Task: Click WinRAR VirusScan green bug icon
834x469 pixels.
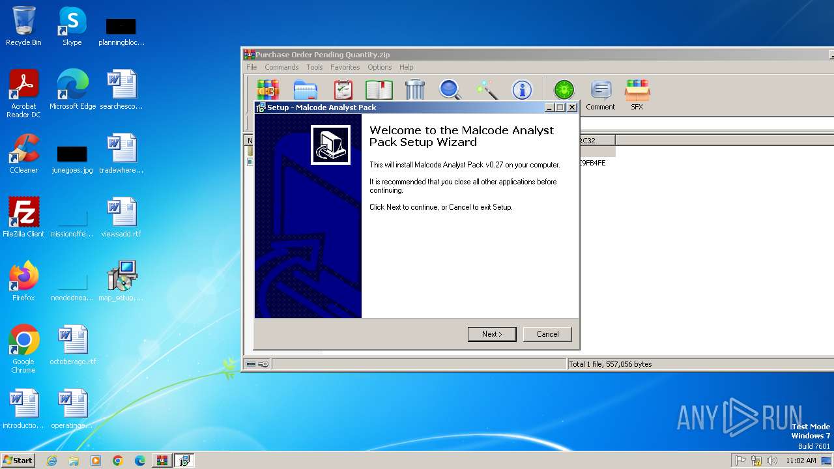Action: (x=564, y=90)
